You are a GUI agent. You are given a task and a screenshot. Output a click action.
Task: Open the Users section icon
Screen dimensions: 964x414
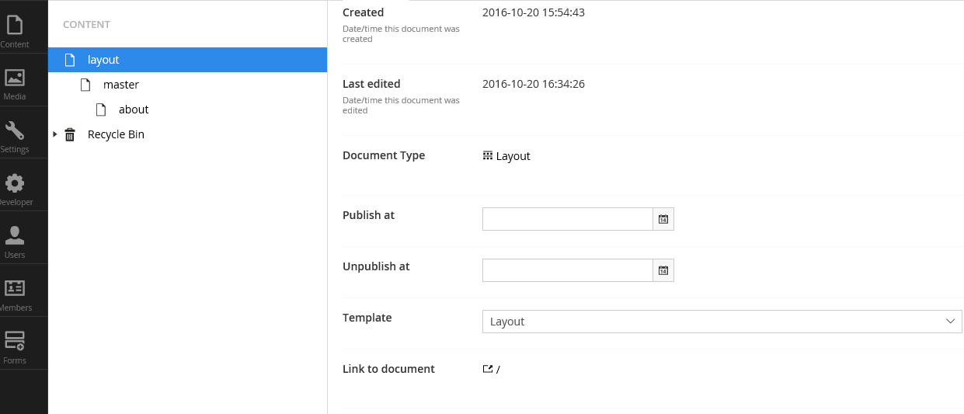[15, 235]
